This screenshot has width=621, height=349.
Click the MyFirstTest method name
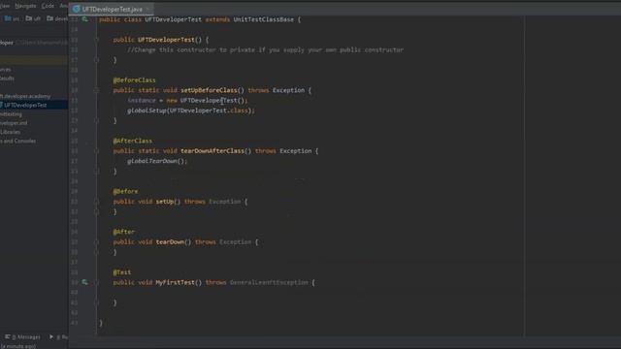click(175, 282)
